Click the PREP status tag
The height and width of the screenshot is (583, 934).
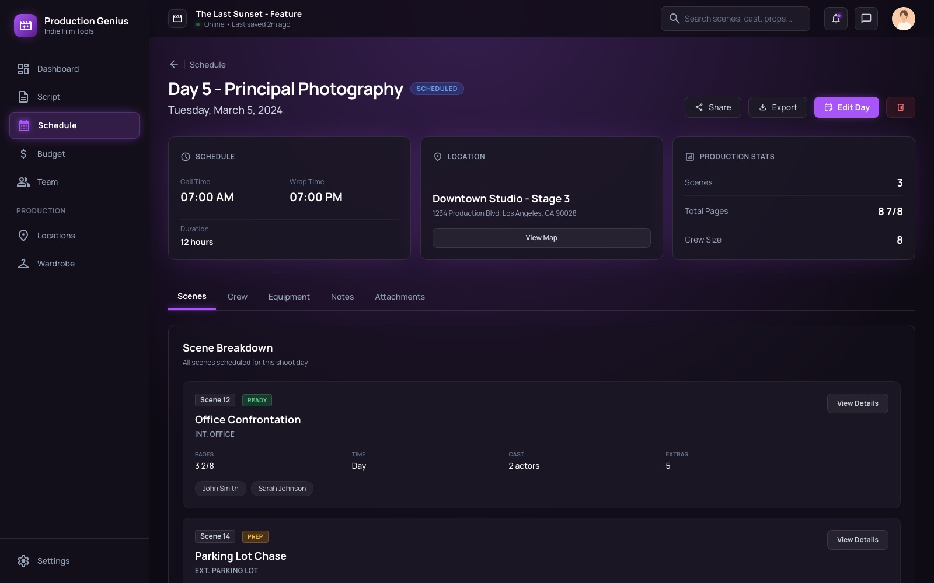[x=255, y=537]
